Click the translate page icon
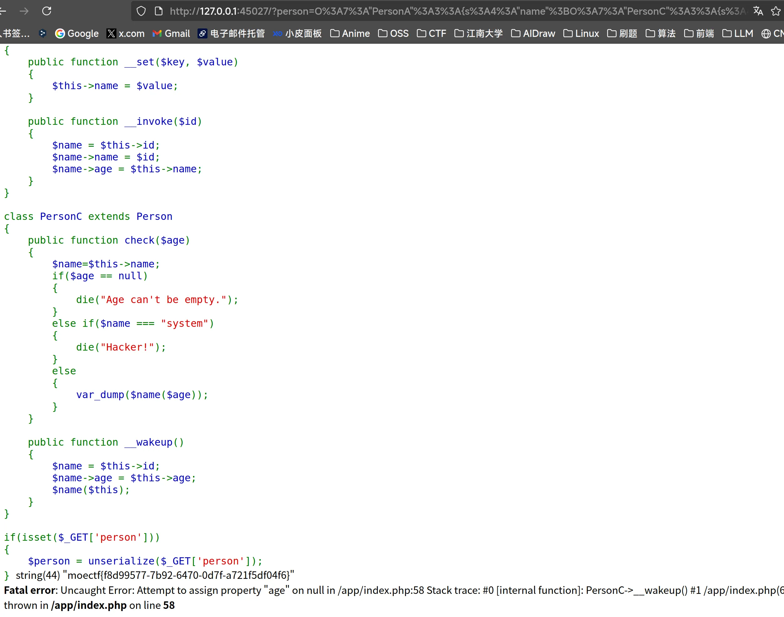 point(758,11)
